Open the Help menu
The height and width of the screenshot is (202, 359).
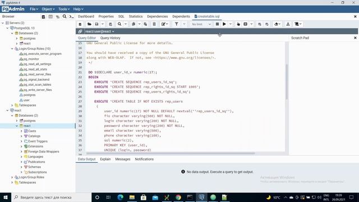79,9
